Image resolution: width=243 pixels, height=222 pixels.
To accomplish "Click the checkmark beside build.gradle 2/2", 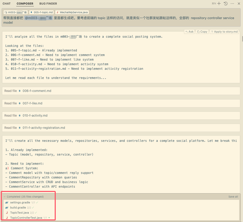I will tap(33, 207).
